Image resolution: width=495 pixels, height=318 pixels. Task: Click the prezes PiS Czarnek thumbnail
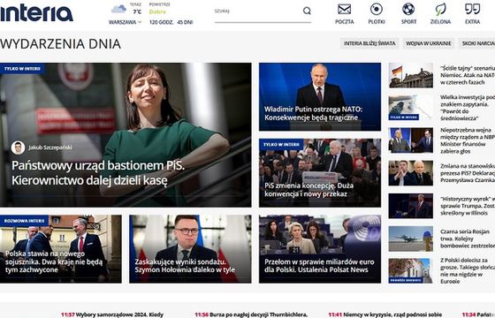coord(411,173)
